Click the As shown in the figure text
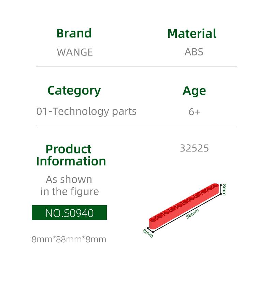The image size is (273, 290). coord(69,185)
